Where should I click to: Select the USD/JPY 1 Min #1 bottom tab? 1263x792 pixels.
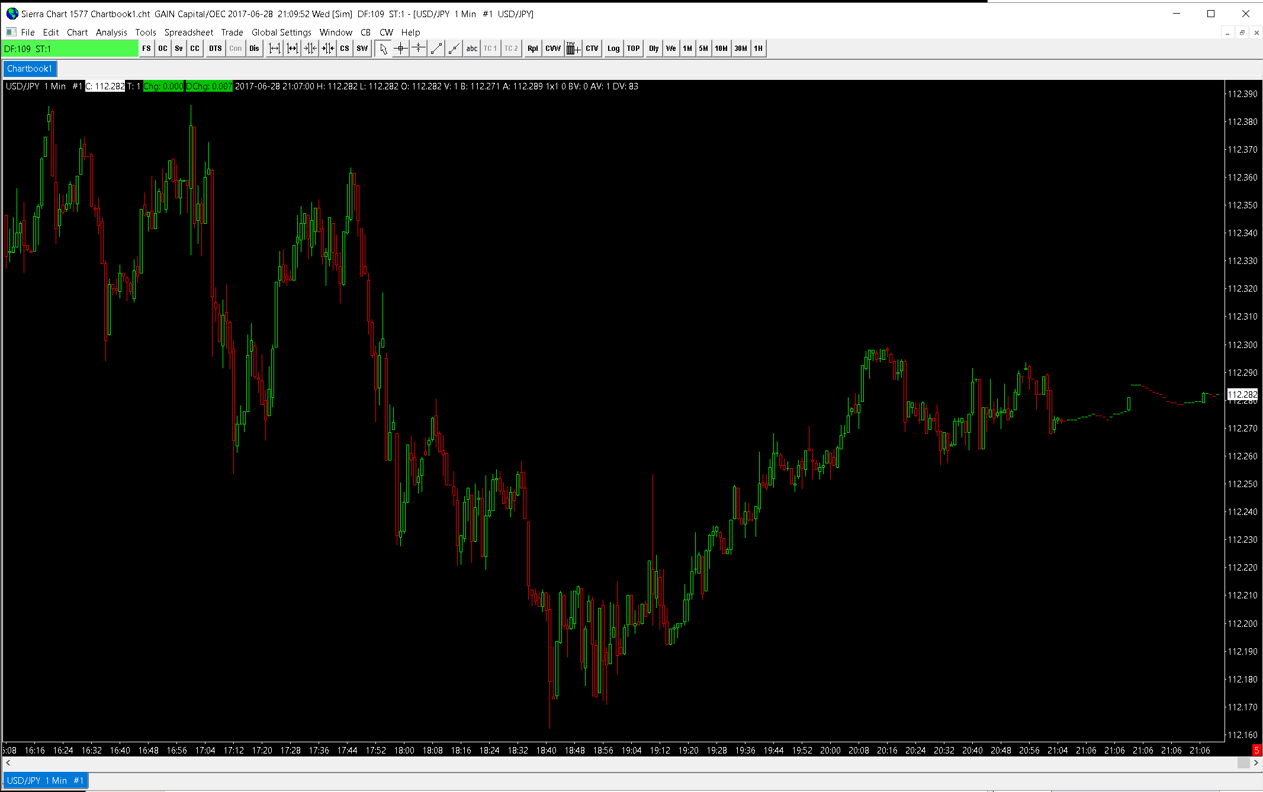tap(45, 781)
